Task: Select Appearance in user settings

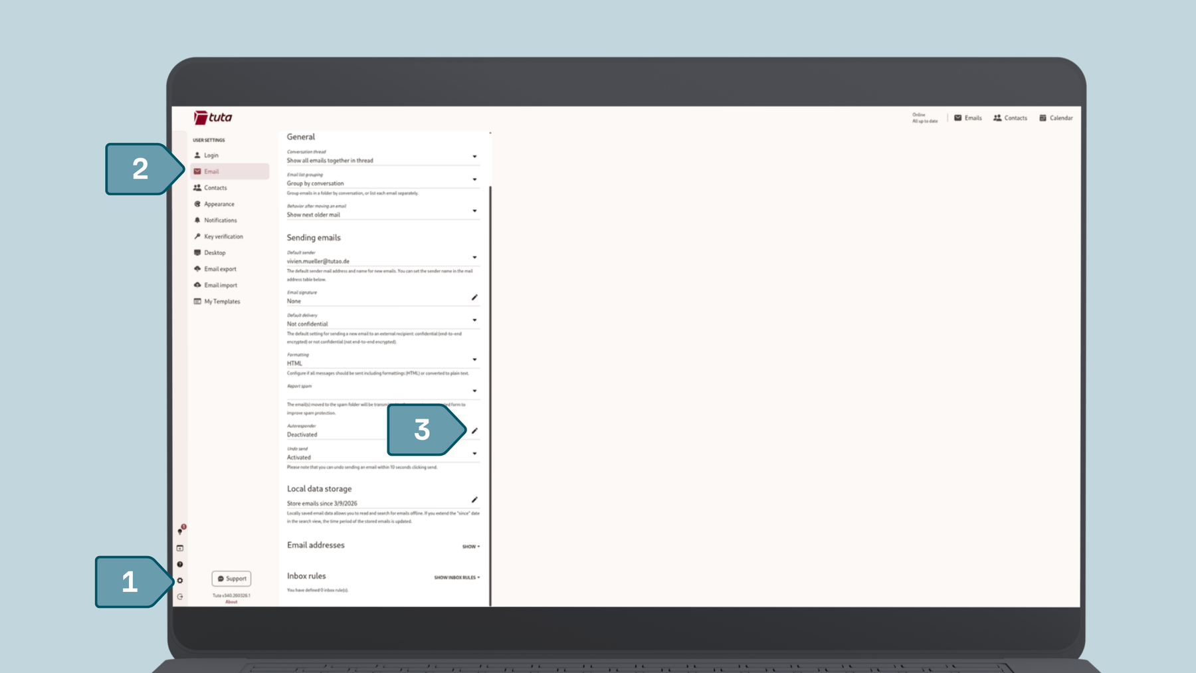Action: tap(219, 204)
